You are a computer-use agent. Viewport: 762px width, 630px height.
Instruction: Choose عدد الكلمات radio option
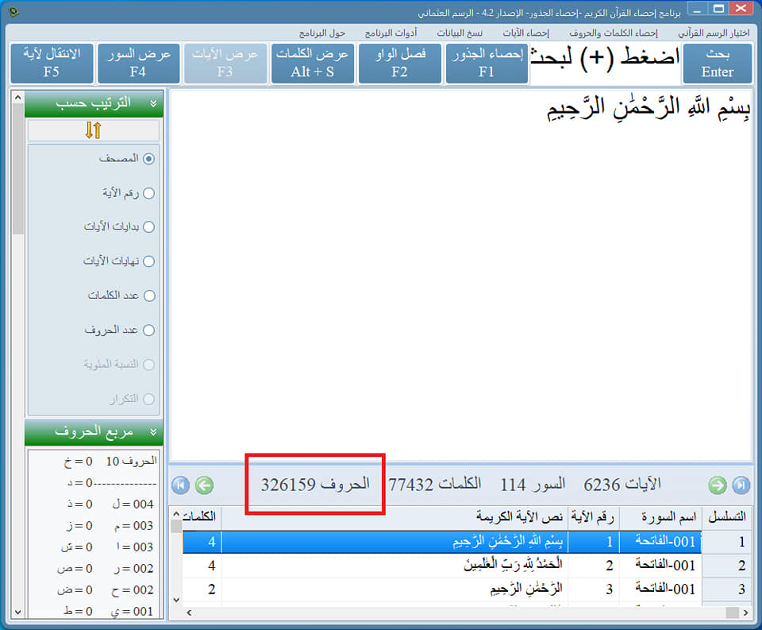pyautogui.click(x=149, y=296)
